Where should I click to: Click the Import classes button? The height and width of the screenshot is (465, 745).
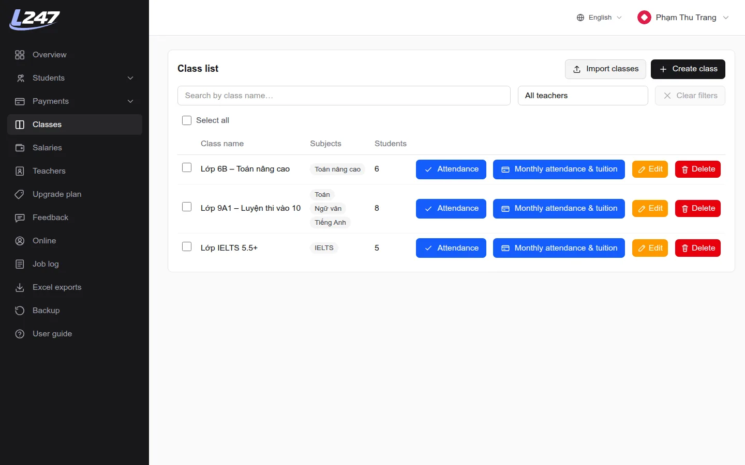pyautogui.click(x=605, y=69)
